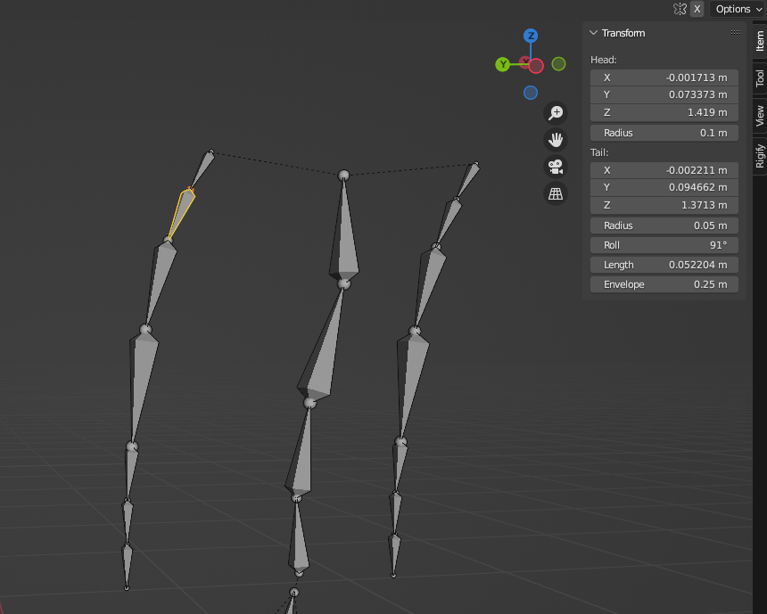Open the Options dropdown
This screenshot has height=614, width=767.
(738, 9)
